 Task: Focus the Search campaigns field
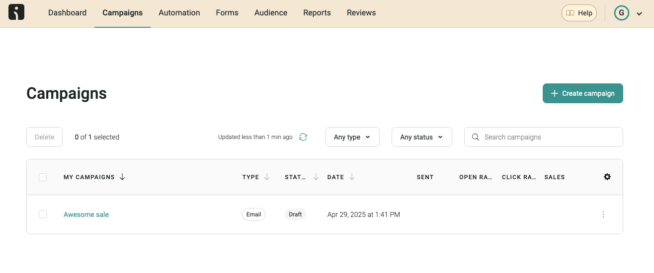click(544, 137)
